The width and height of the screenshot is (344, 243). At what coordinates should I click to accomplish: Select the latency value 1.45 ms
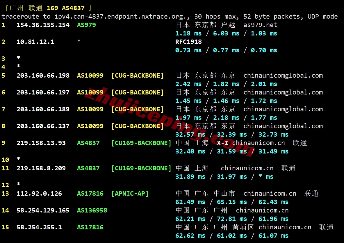tap(188, 101)
